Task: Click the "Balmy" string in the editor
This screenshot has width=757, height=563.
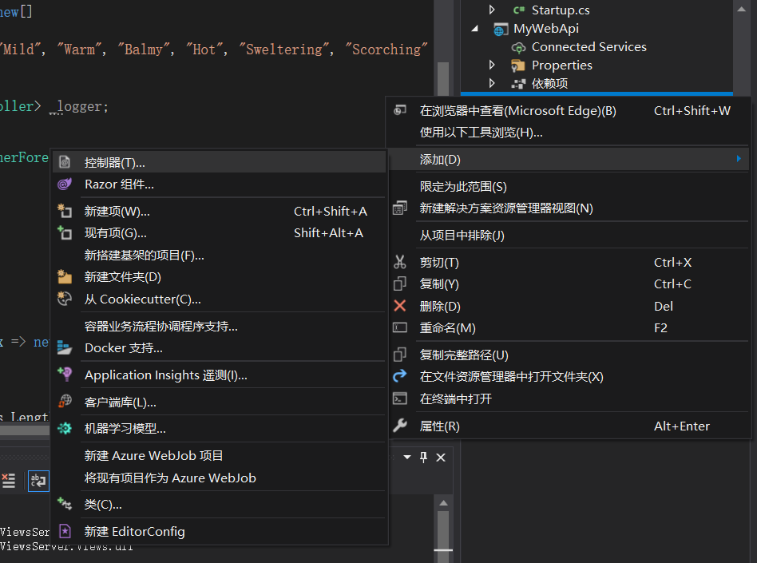Action: [x=144, y=50]
